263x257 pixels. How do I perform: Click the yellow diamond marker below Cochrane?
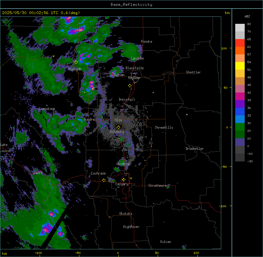[x=104, y=180]
